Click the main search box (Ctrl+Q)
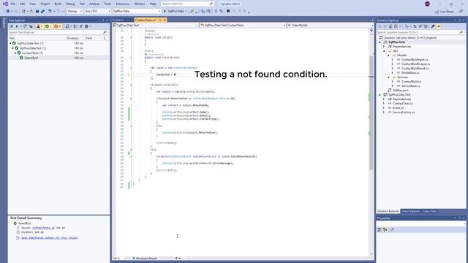Viewport: 468px width, 263px height. (x=187, y=4)
